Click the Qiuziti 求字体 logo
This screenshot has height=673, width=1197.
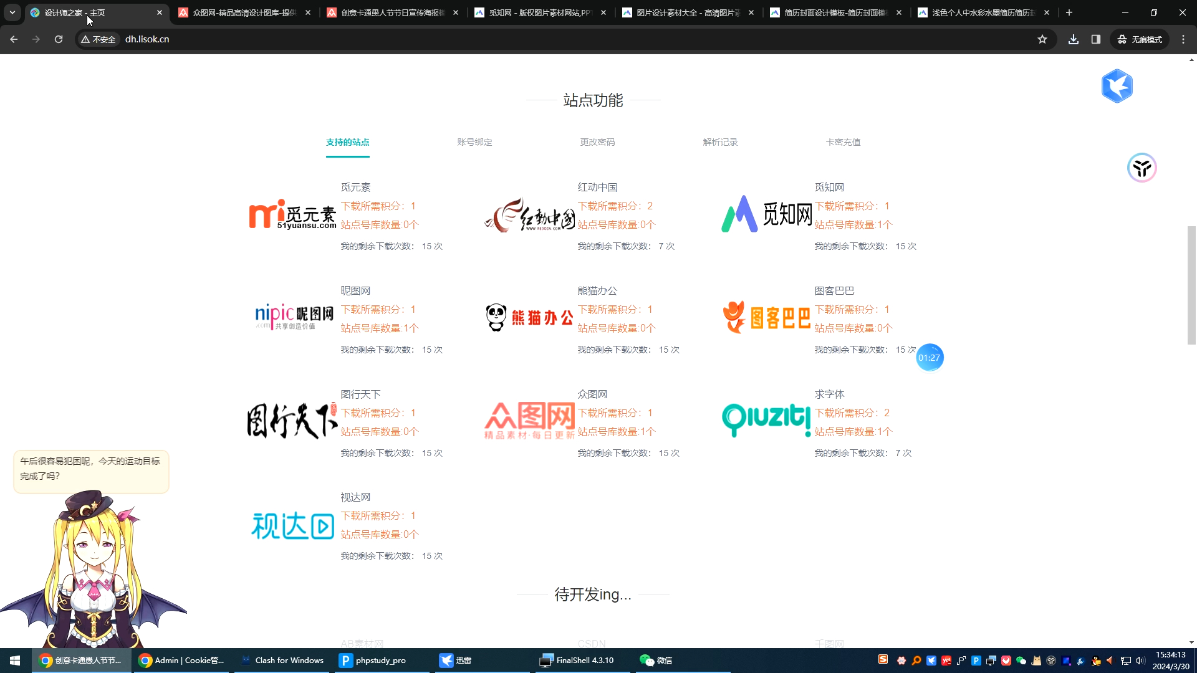[766, 420]
